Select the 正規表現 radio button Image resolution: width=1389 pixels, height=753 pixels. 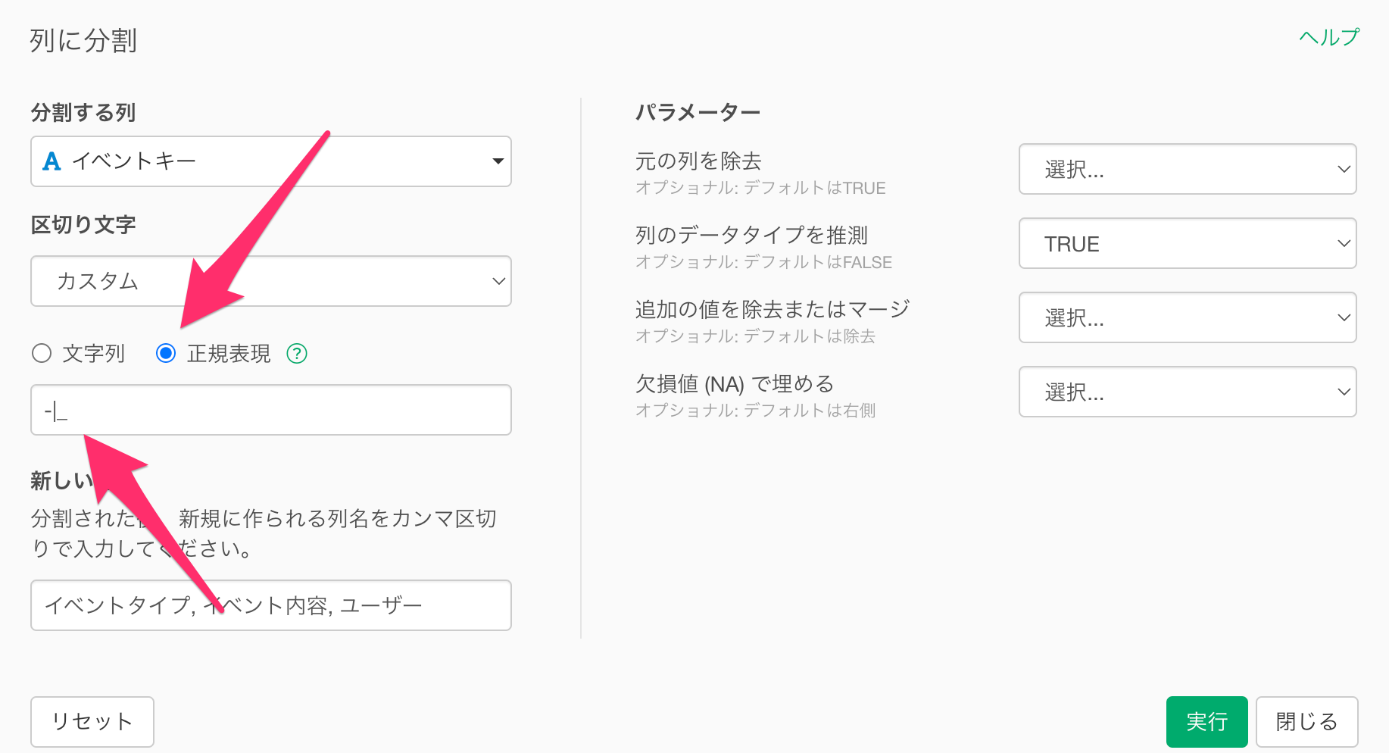(x=166, y=353)
